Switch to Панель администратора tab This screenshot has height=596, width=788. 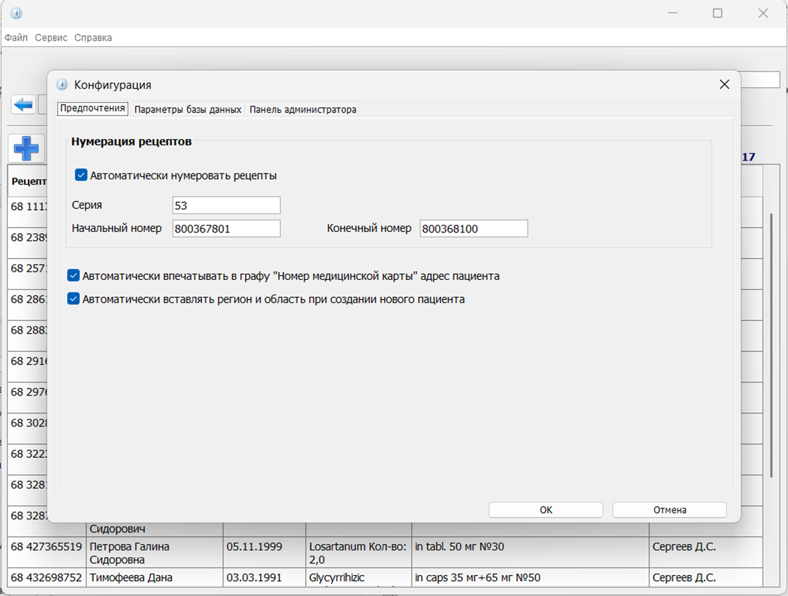tap(302, 109)
